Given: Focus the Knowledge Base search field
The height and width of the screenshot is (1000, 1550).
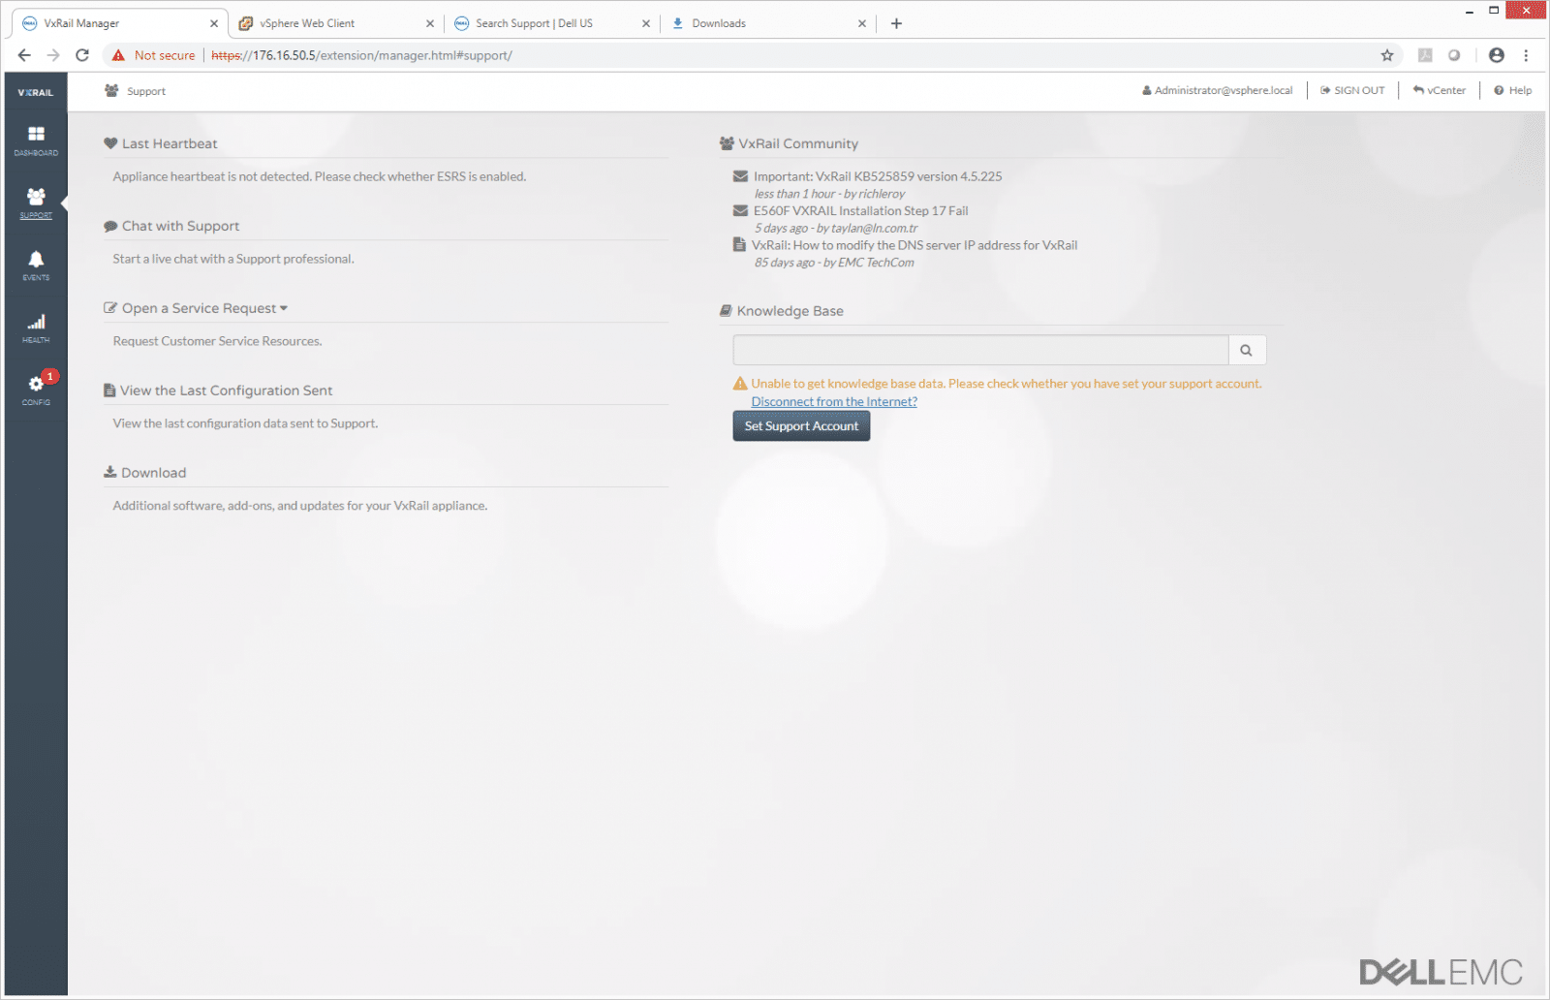Looking at the screenshot, I should pos(980,350).
